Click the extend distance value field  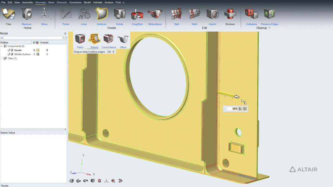tap(232, 109)
